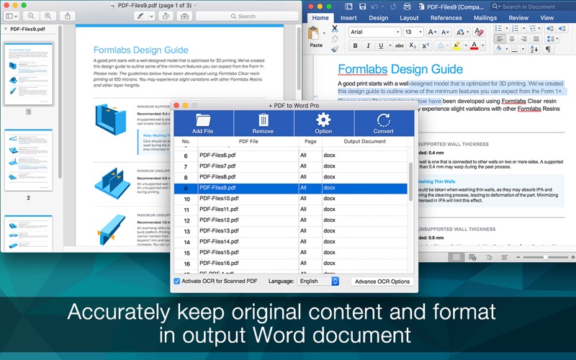Apply subscript in Word ribbon
The width and height of the screenshot is (576, 360).
[413, 45]
